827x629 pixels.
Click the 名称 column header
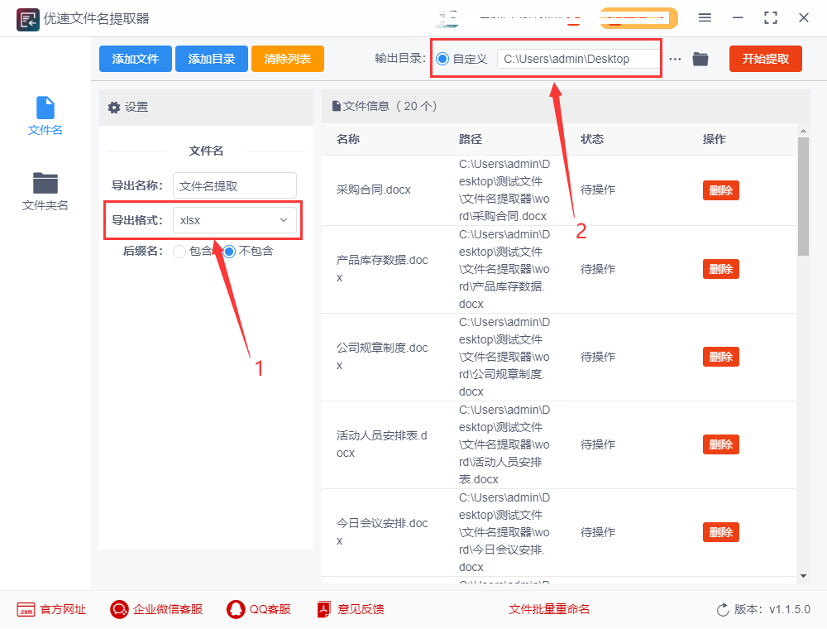[348, 139]
